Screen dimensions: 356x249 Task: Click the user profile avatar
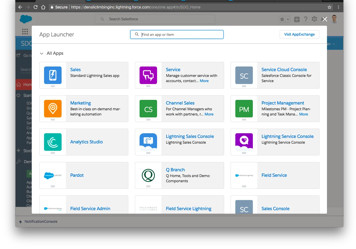coord(334,19)
